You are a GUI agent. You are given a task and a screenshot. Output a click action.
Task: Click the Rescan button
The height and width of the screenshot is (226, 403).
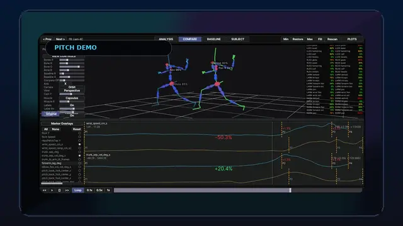tap(332, 39)
